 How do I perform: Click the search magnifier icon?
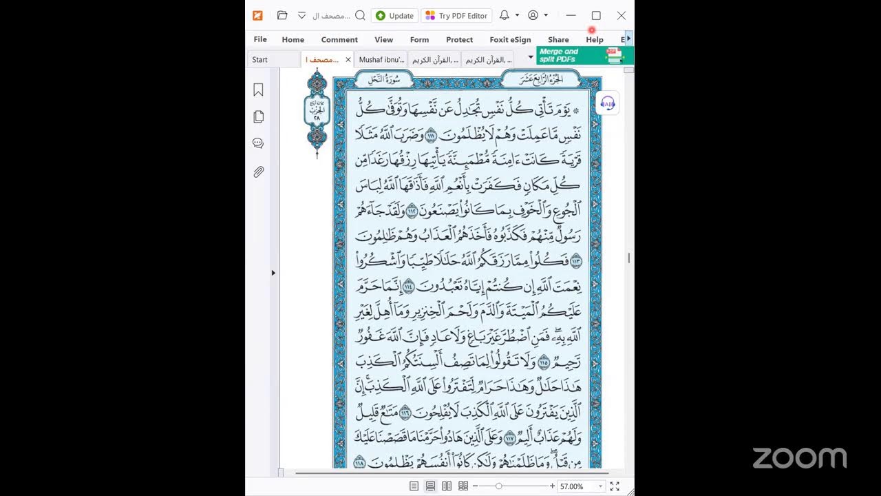pyautogui.click(x=360, y=15)
